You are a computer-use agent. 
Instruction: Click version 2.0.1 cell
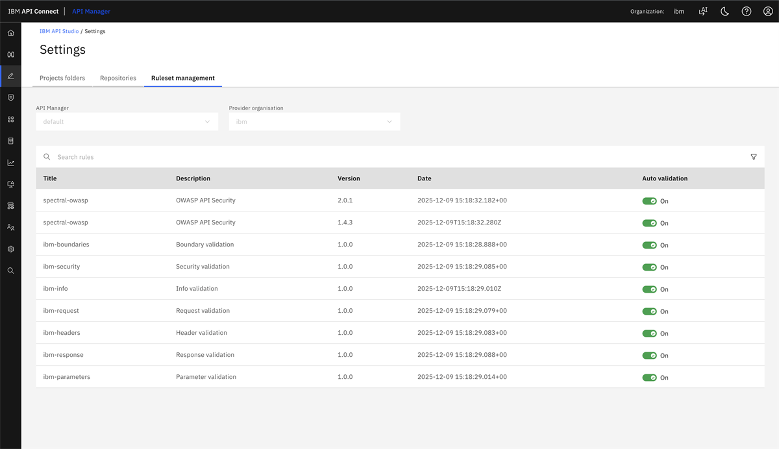tap(345, 200)
